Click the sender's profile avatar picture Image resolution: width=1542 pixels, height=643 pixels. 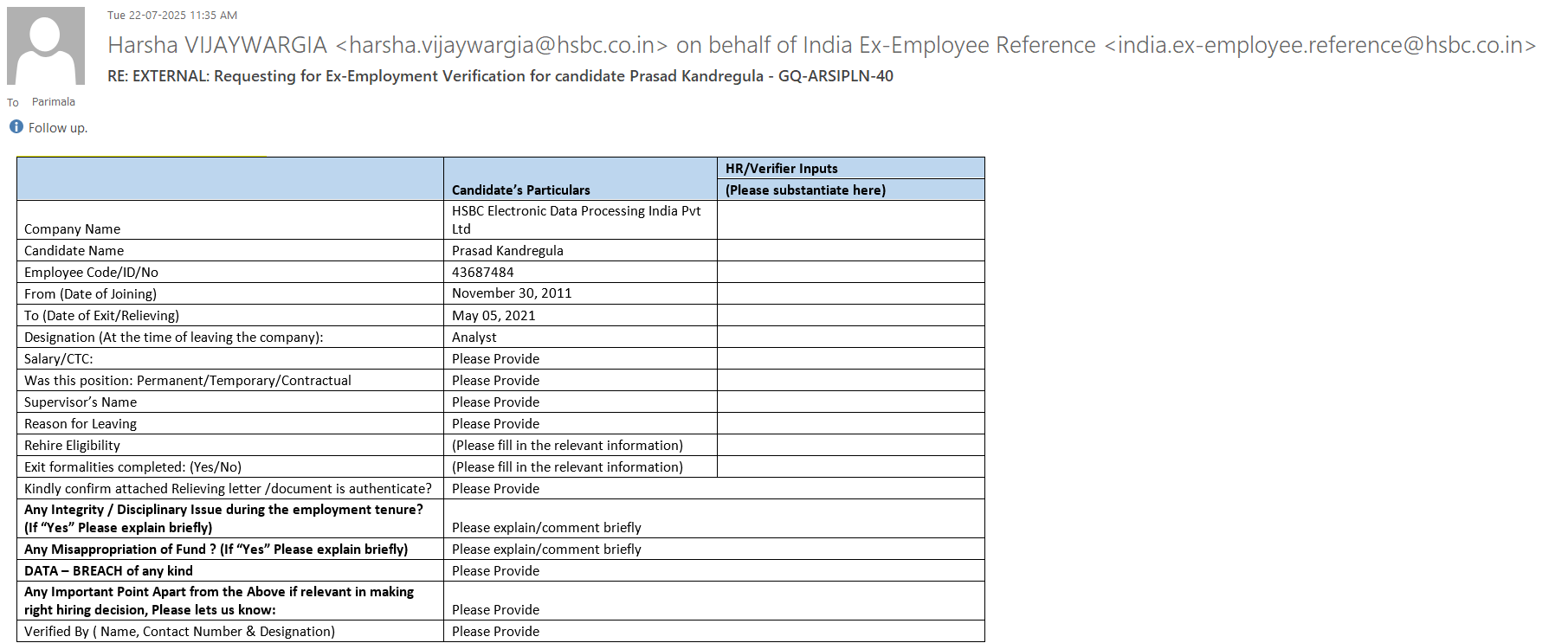46,46
